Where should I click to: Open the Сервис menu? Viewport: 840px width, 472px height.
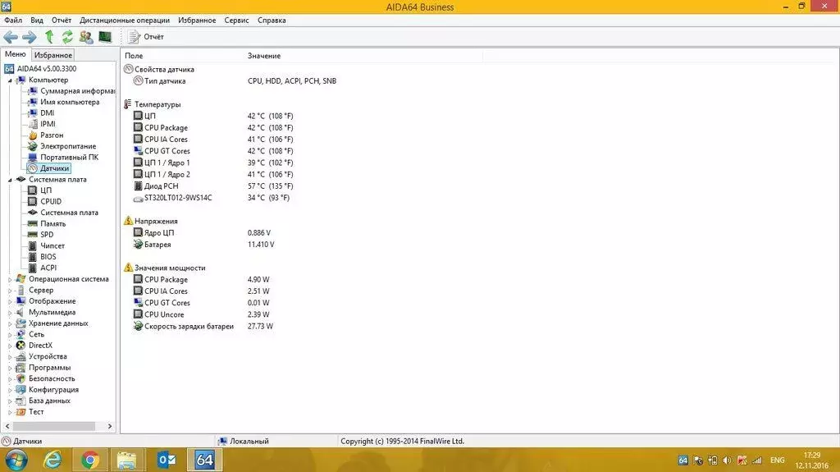237,21
